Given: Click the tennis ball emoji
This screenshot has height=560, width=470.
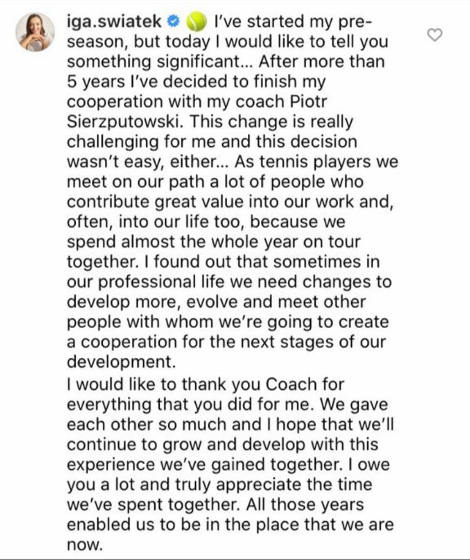Looking at the screenshot, I should (197, 21).
